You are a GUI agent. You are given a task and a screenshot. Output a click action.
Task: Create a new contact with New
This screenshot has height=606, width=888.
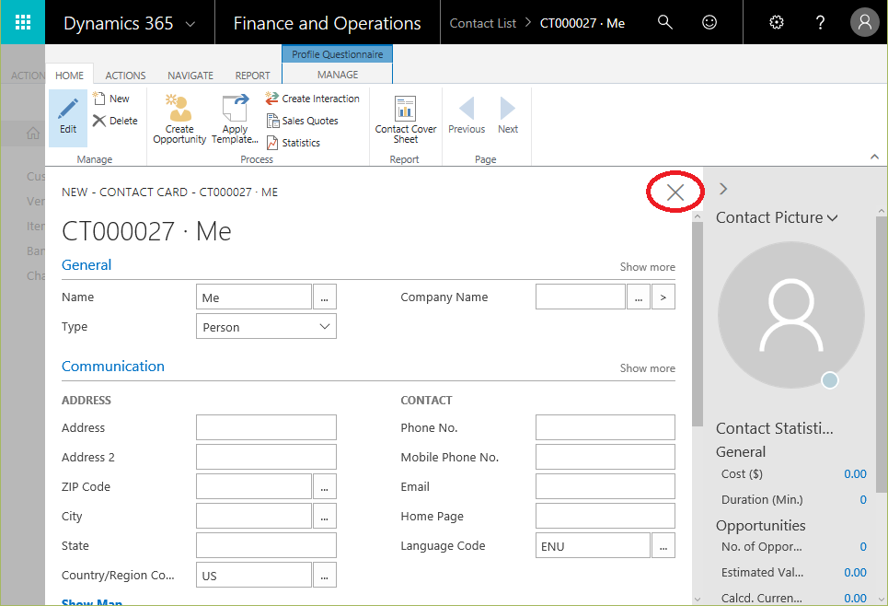[x=111, y=99]
